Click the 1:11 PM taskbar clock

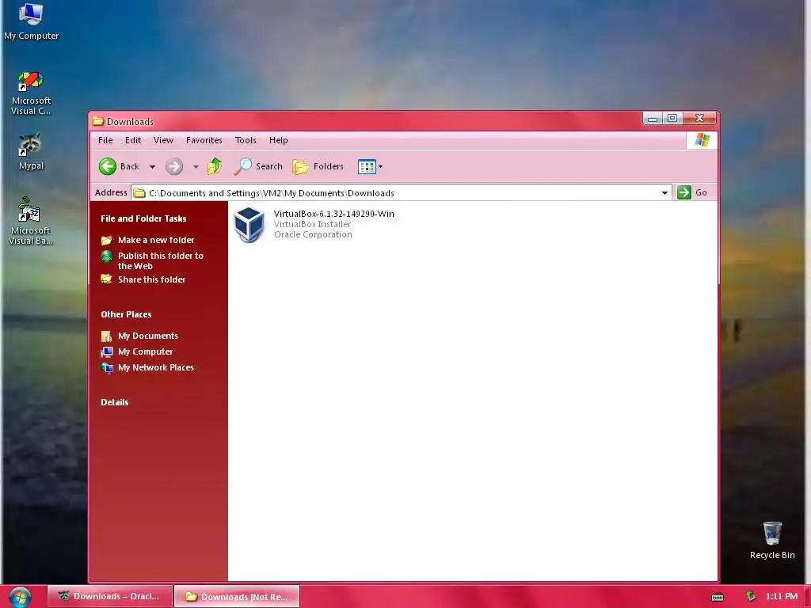[x=782, y=596]
